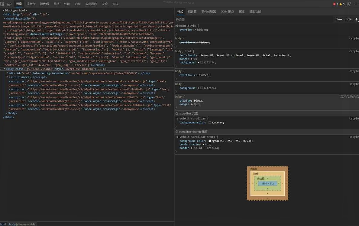Click the plus icon to add a new style rule
This screenshot has height=226, width=359.
click(x=357, y=19)
